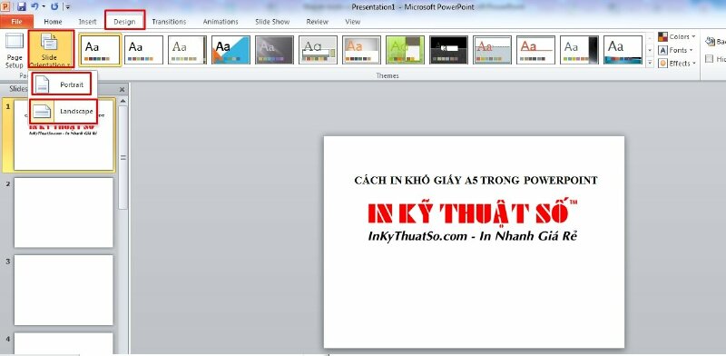Image resolution: width=726 pixels, height=356 pixels.
Task: Open the theme Fonts dropdown
Action: coord(675,50)
